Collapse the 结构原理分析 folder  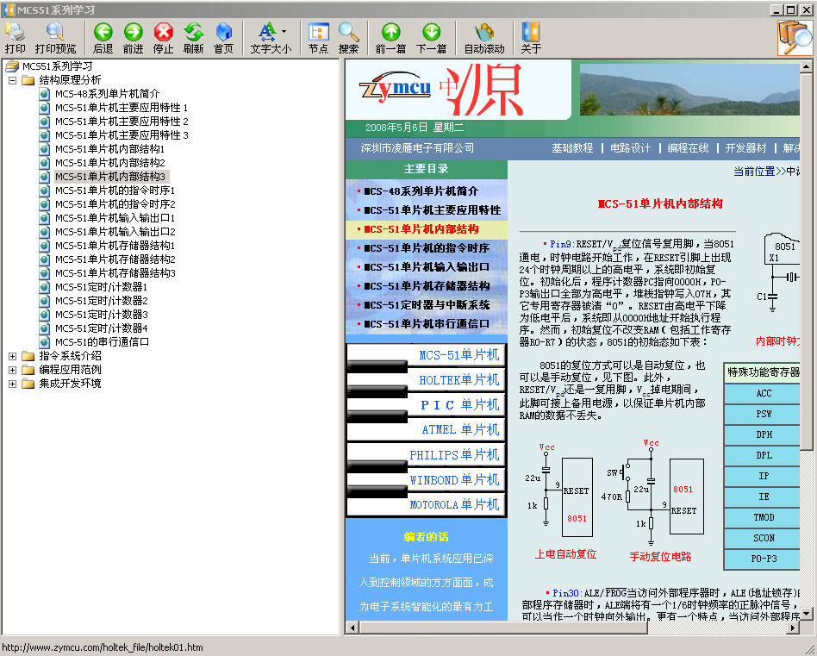click(13, 80)
